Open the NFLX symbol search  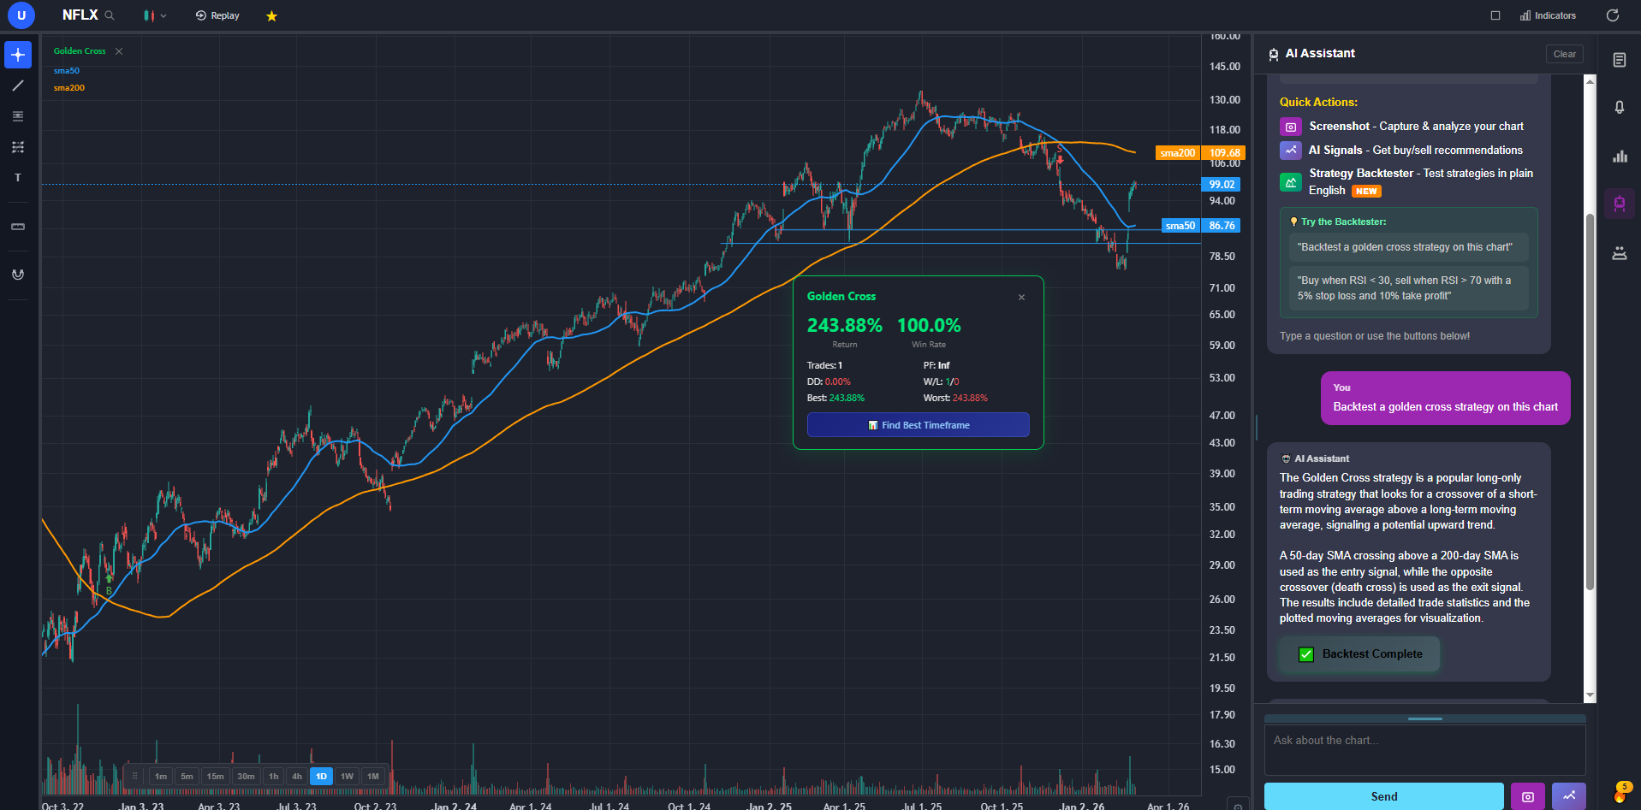click(109, 15)
